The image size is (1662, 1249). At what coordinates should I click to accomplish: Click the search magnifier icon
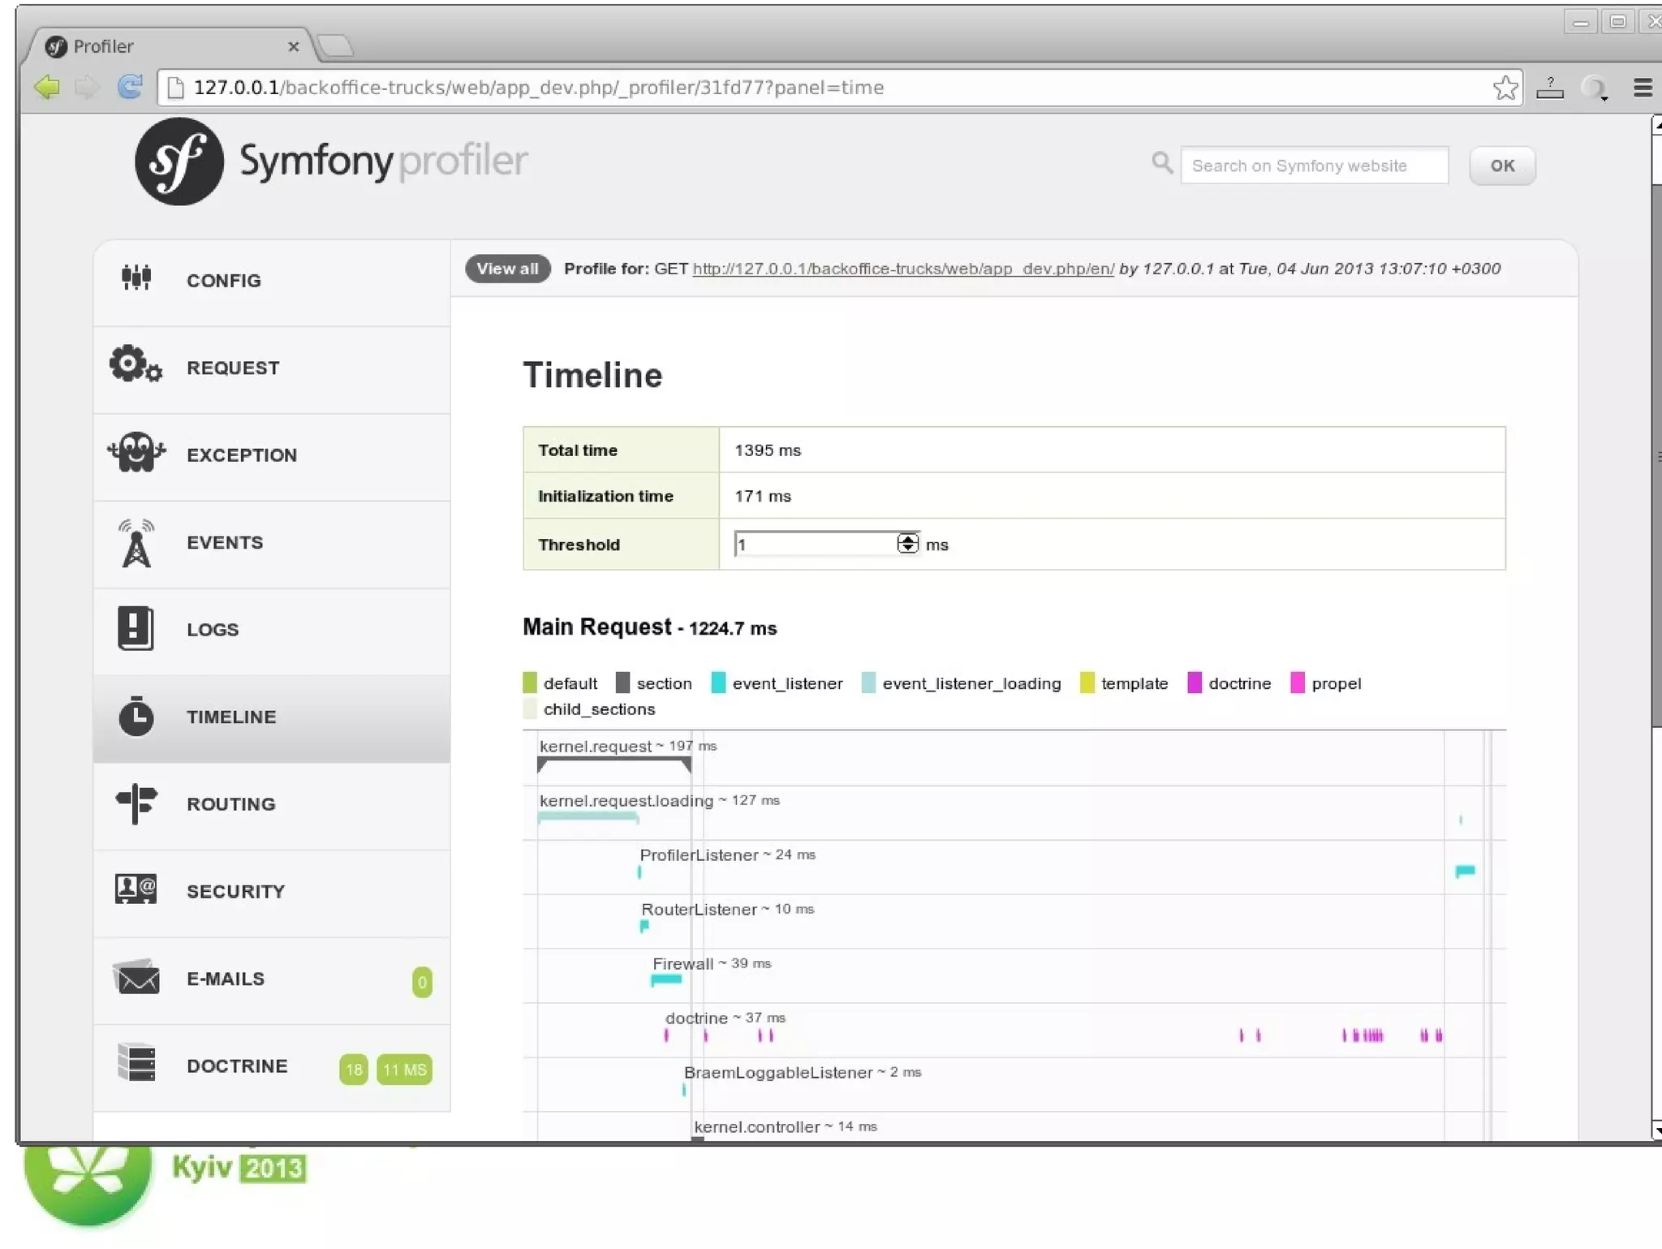[x=1162, y=163]
